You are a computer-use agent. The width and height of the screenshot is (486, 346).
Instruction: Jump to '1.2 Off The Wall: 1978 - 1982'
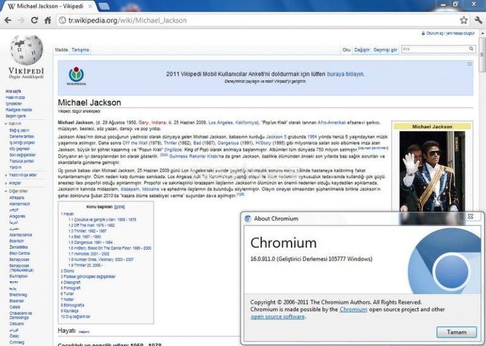pyautogui.click(x=92, y=225)
